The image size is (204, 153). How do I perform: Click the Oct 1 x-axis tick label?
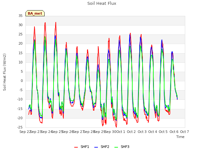pos(121,132)
